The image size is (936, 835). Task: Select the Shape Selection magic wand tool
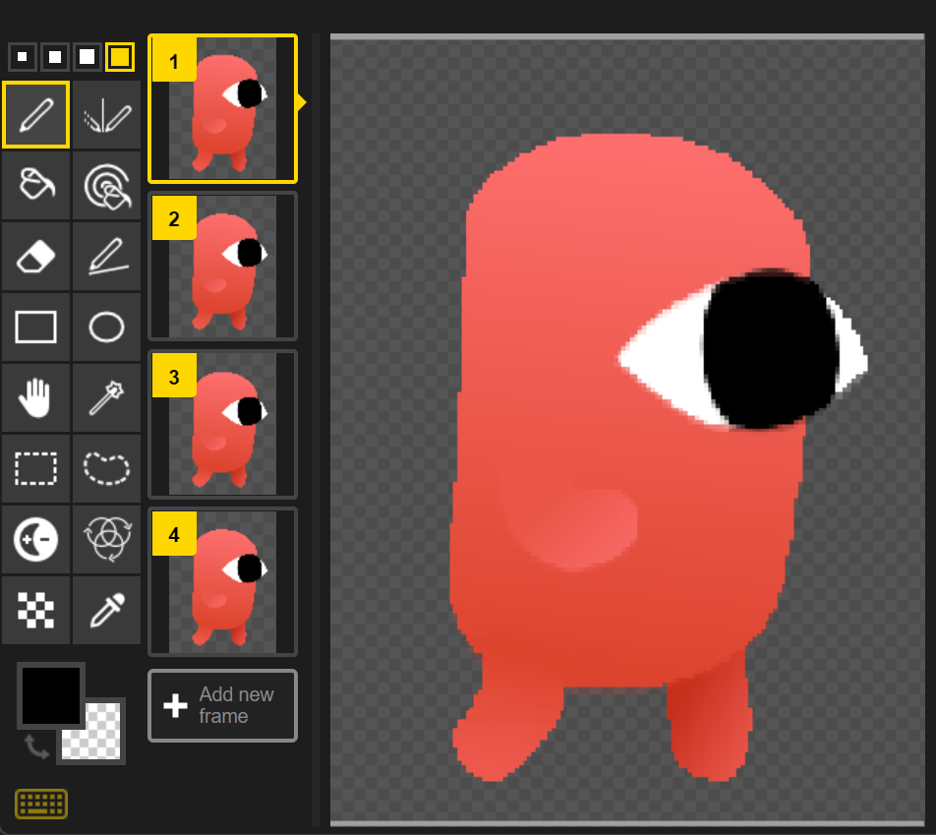coord(106,397)
